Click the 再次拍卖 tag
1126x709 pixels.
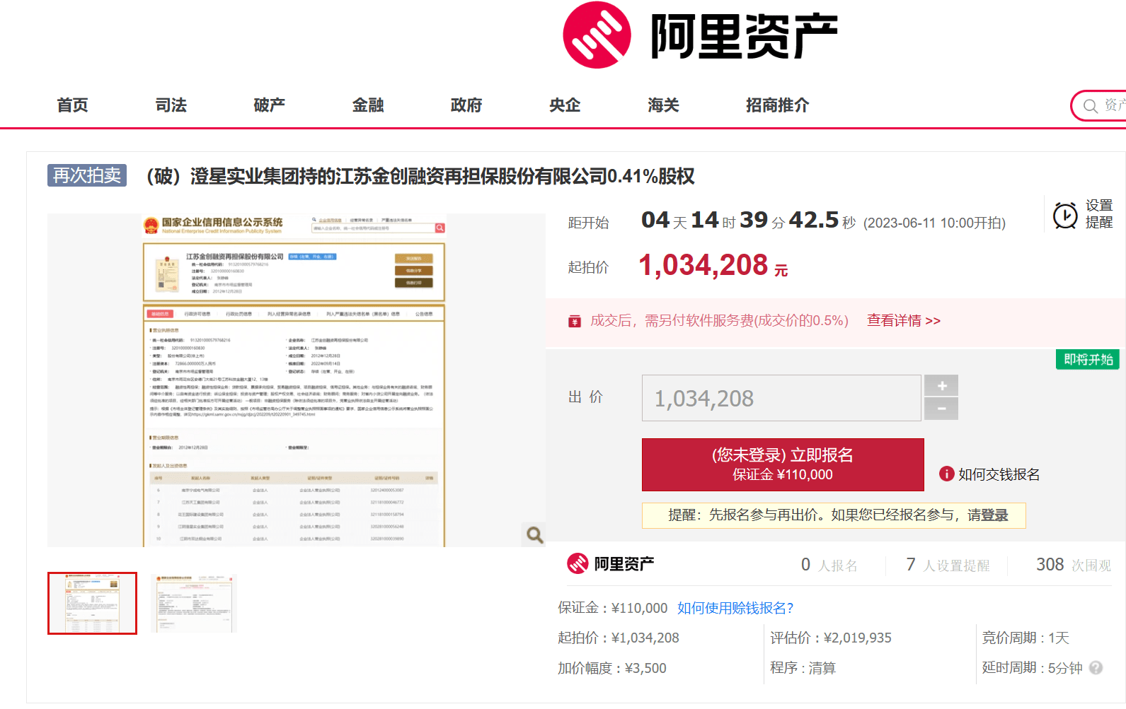point(87,175)
